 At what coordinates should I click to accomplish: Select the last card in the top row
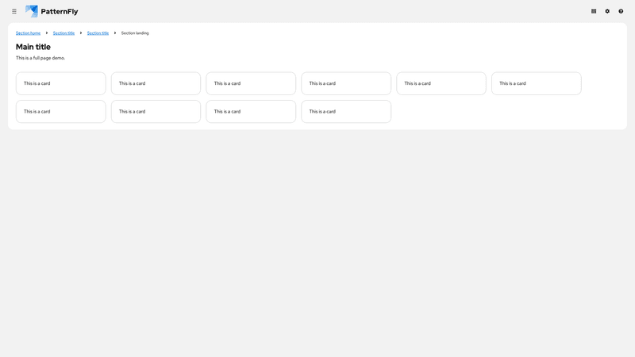pyautogui.click(x=536, y=83)
